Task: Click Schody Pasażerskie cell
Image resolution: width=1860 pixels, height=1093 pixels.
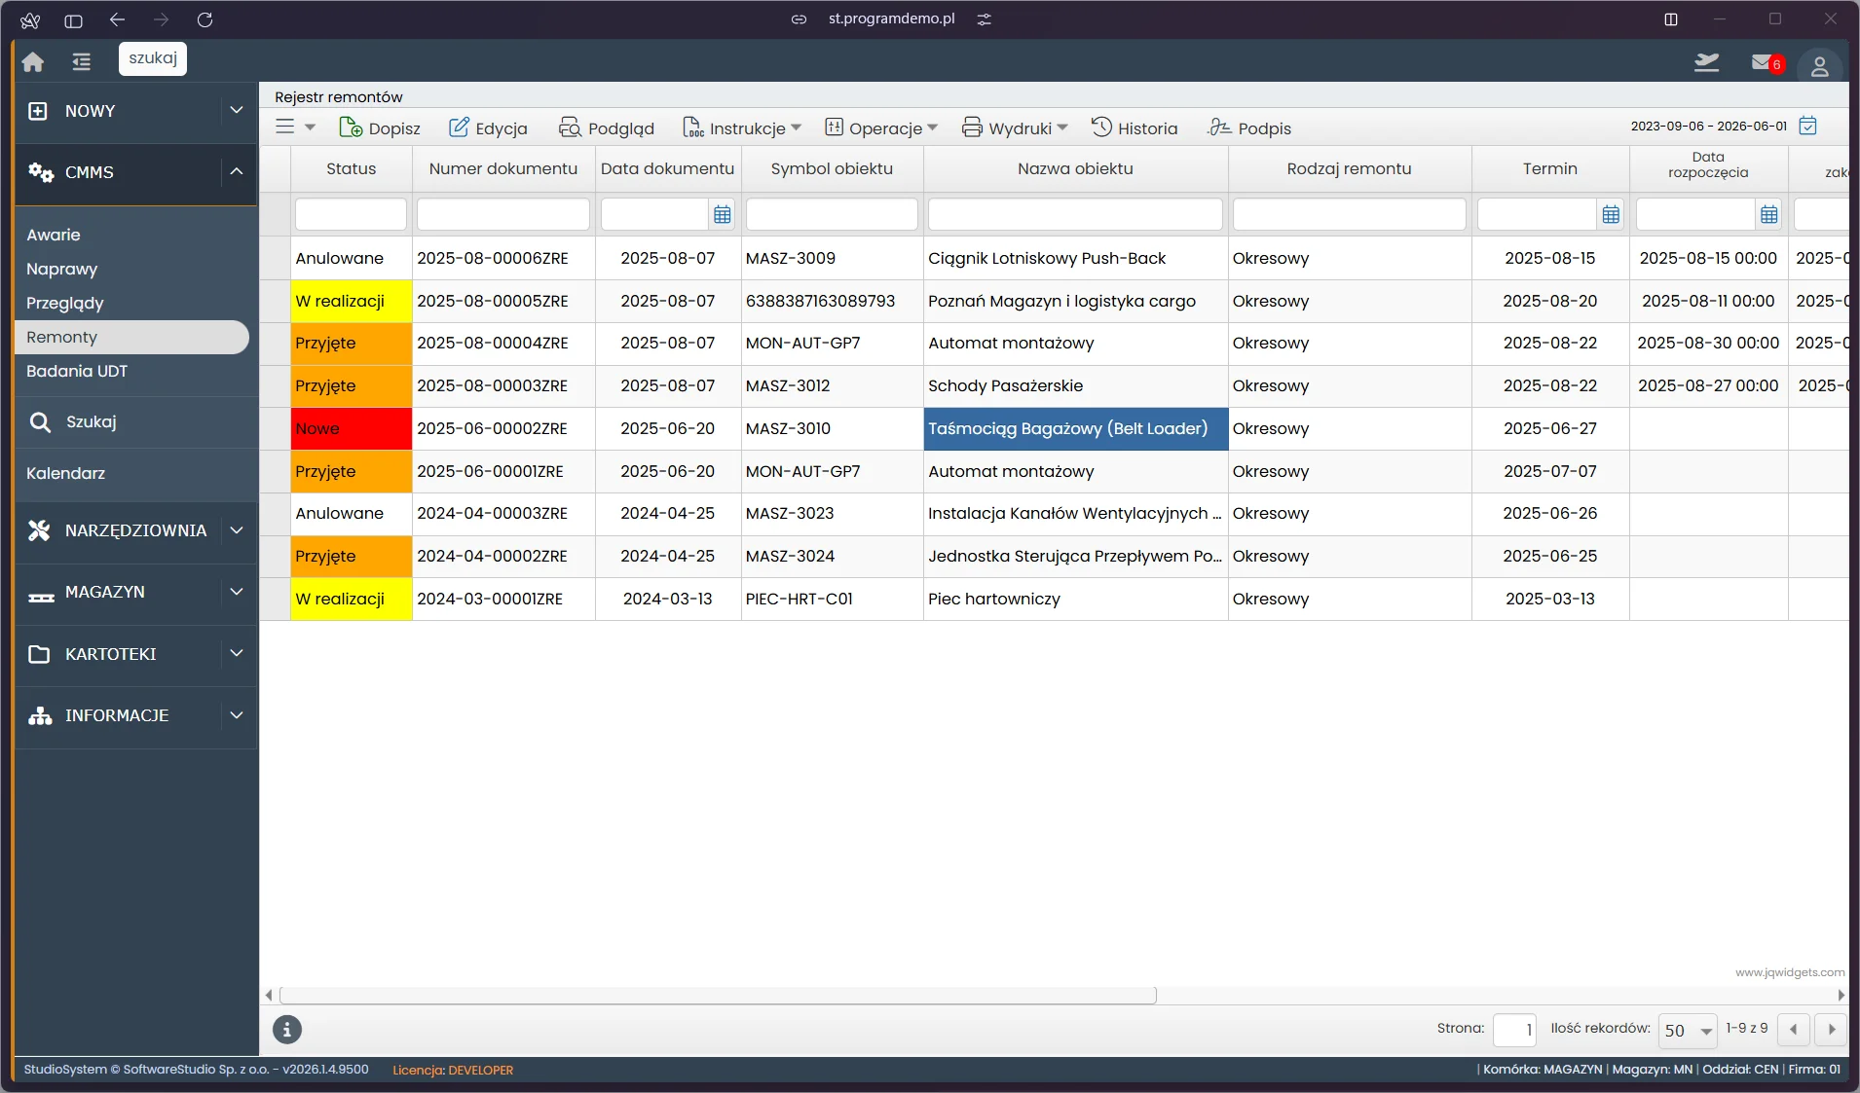Action: click(x=1075, y=385)
